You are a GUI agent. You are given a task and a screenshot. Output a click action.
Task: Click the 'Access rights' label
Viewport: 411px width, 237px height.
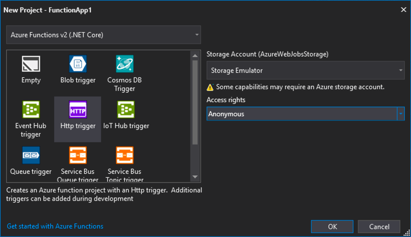[226, 100]
